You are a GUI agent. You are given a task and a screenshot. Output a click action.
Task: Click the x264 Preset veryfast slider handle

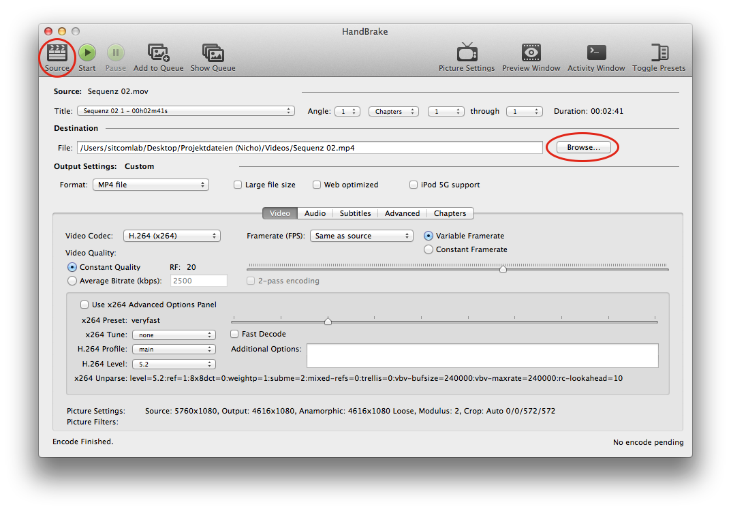click(x=328, y=321)
